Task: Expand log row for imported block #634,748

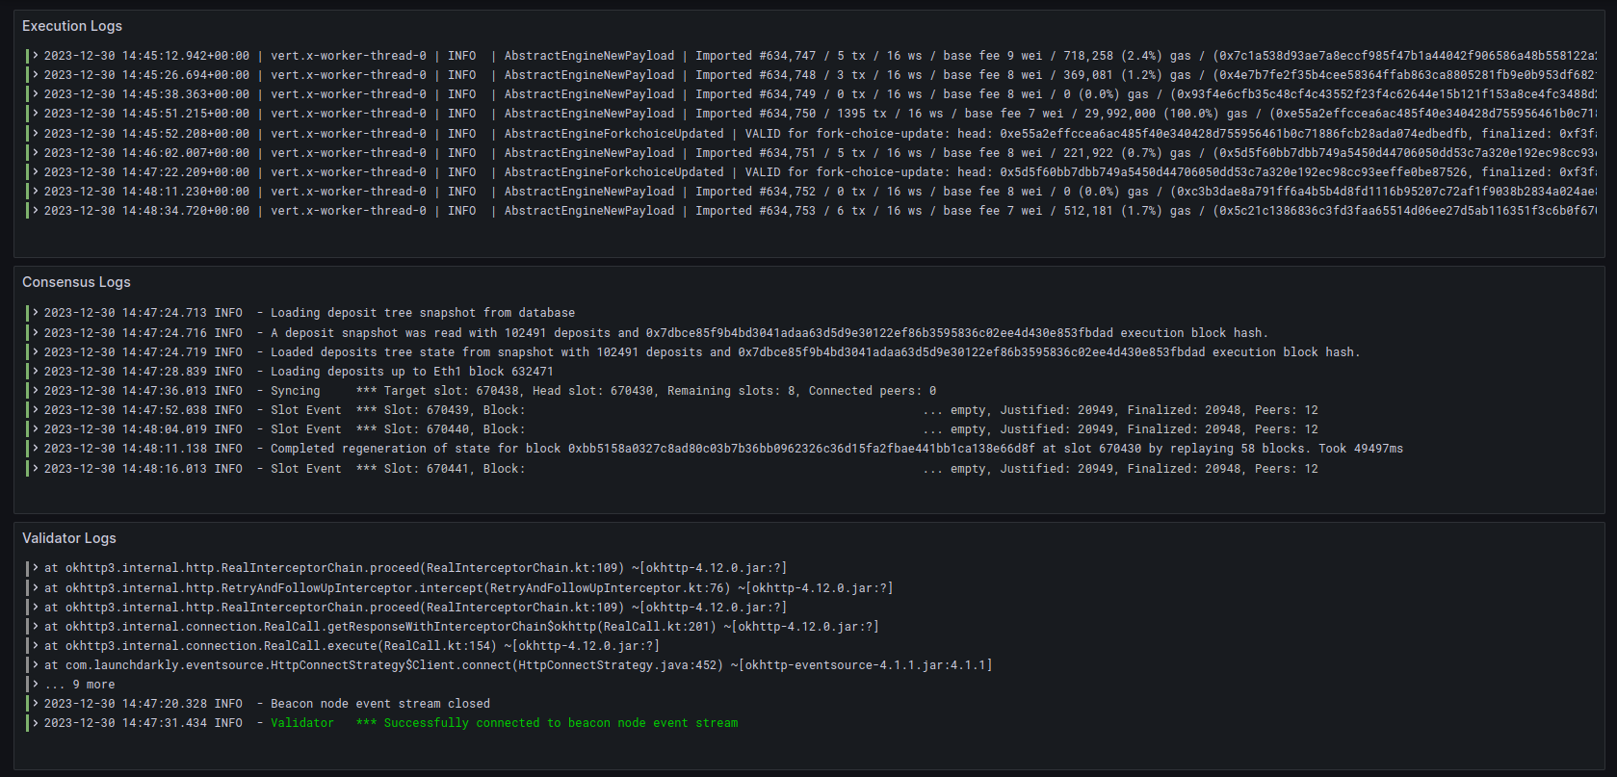Action: click(36, 75)
